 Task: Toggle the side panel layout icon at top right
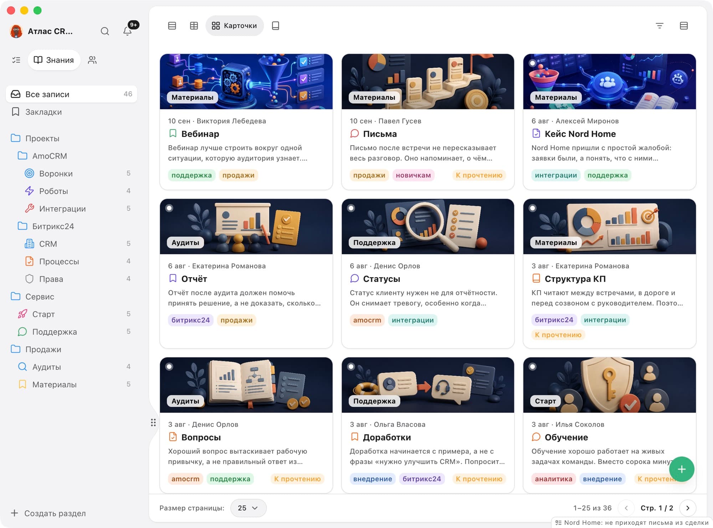(x=684, y=26)
